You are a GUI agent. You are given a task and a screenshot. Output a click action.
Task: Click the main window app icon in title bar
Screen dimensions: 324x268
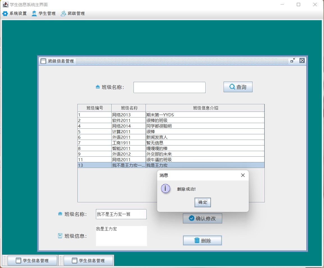(6, 4)
